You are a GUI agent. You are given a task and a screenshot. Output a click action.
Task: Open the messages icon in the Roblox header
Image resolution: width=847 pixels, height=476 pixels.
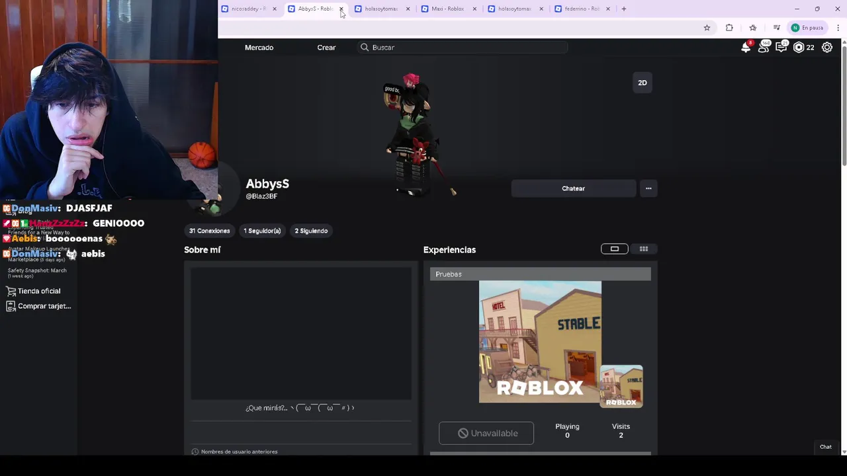pos(781,47)
